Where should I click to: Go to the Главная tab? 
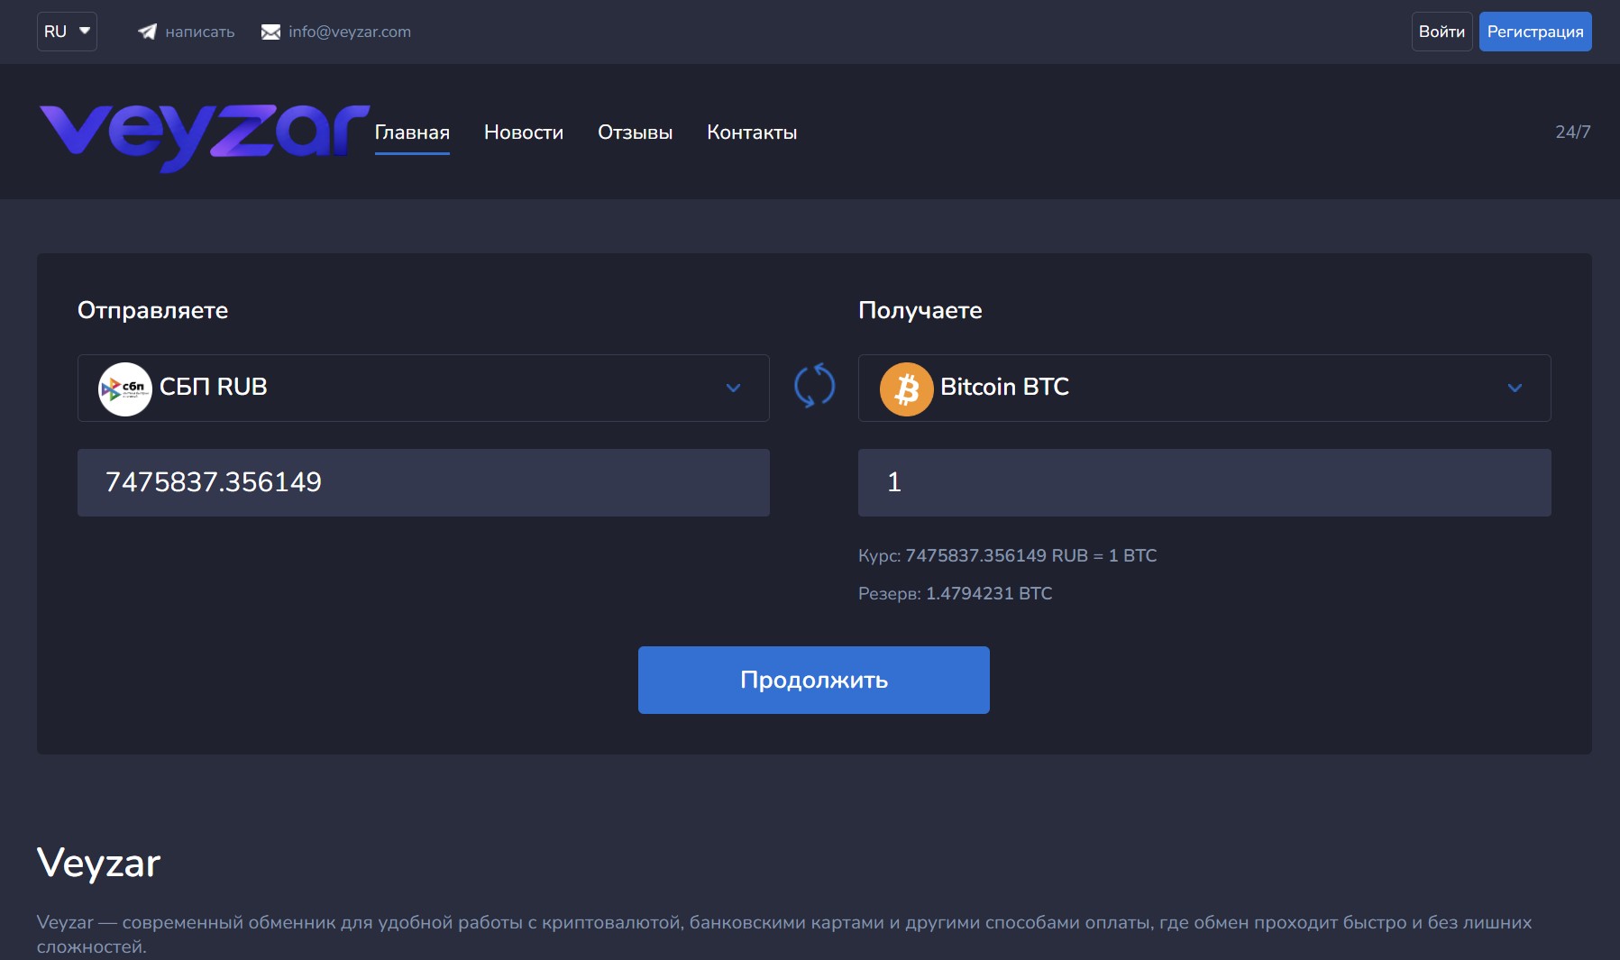tap(412, 133)
